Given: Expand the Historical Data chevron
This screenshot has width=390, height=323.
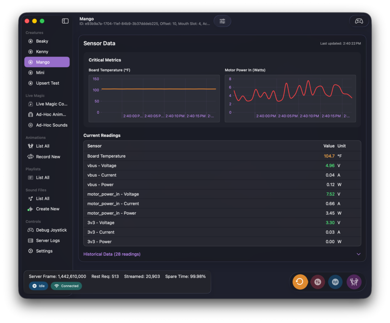Looking at the screenshot, I should [358, 254].
